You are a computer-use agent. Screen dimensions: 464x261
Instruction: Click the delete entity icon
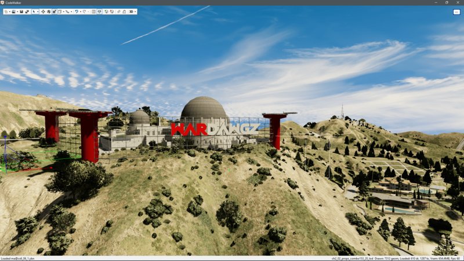tap(112, 12)
